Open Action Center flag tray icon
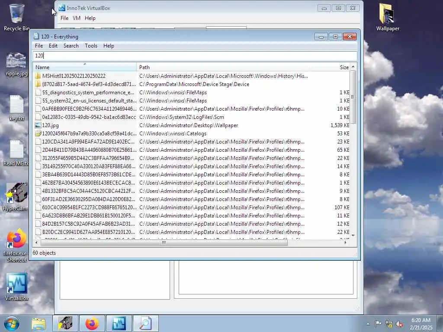Viewport: 443px width, 332px height. pos(378,323)
